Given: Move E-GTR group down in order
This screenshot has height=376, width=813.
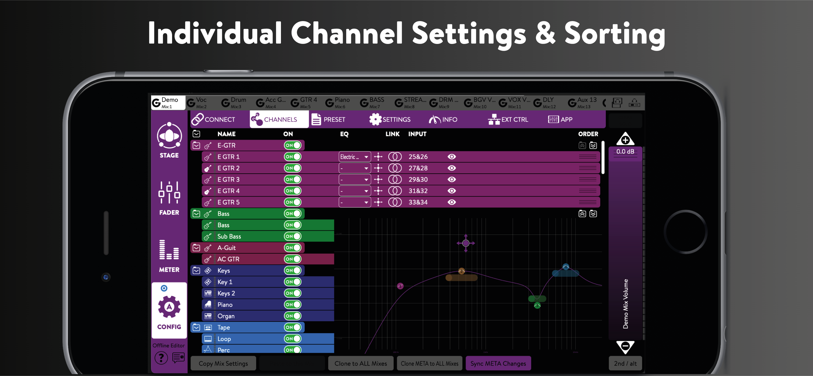Looking at the screenshot, I should 593,146.
